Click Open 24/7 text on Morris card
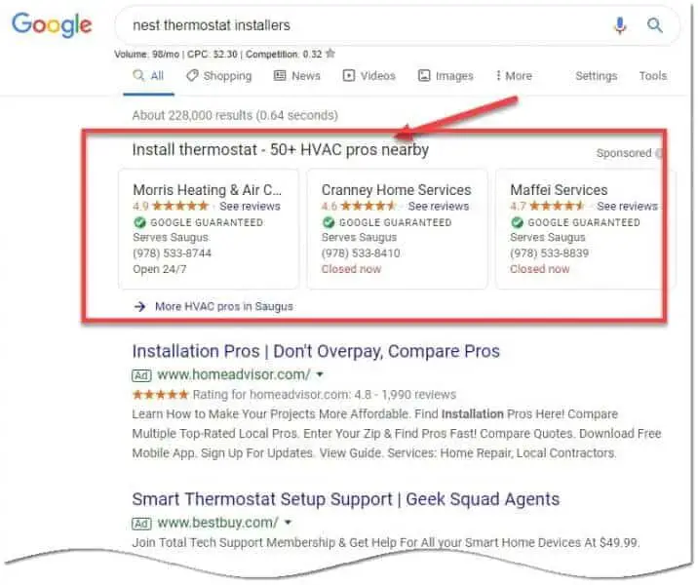Viewport: 698px width, 585px height. point(159,269)
